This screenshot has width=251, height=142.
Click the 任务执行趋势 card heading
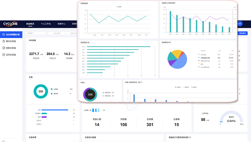point(90,137)
